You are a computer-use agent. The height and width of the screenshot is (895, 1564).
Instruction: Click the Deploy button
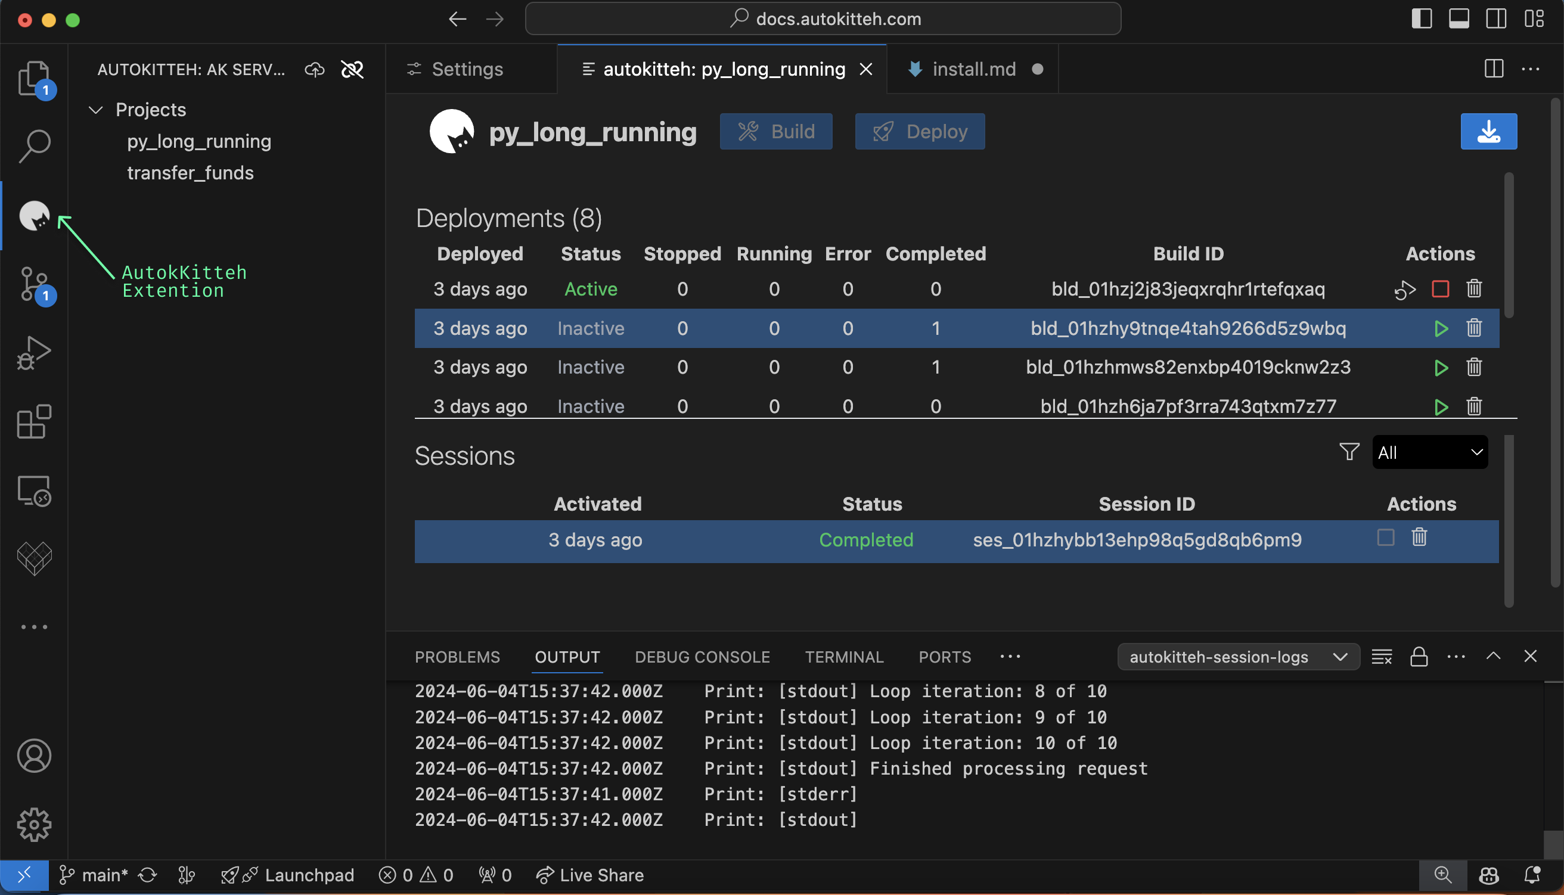pos(920,131)
